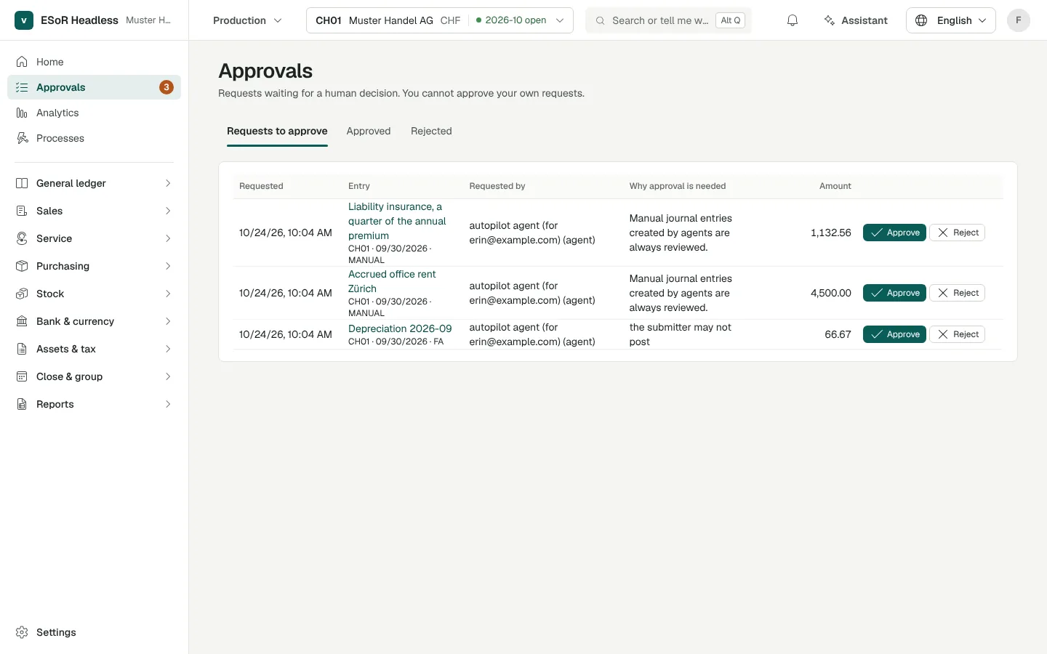Expand the Reports section
The height and width of the screenshot is (654, 1047).
[x=94, y=404]
